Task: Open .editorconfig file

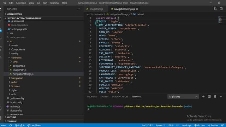Action: [x=17, y=98]
